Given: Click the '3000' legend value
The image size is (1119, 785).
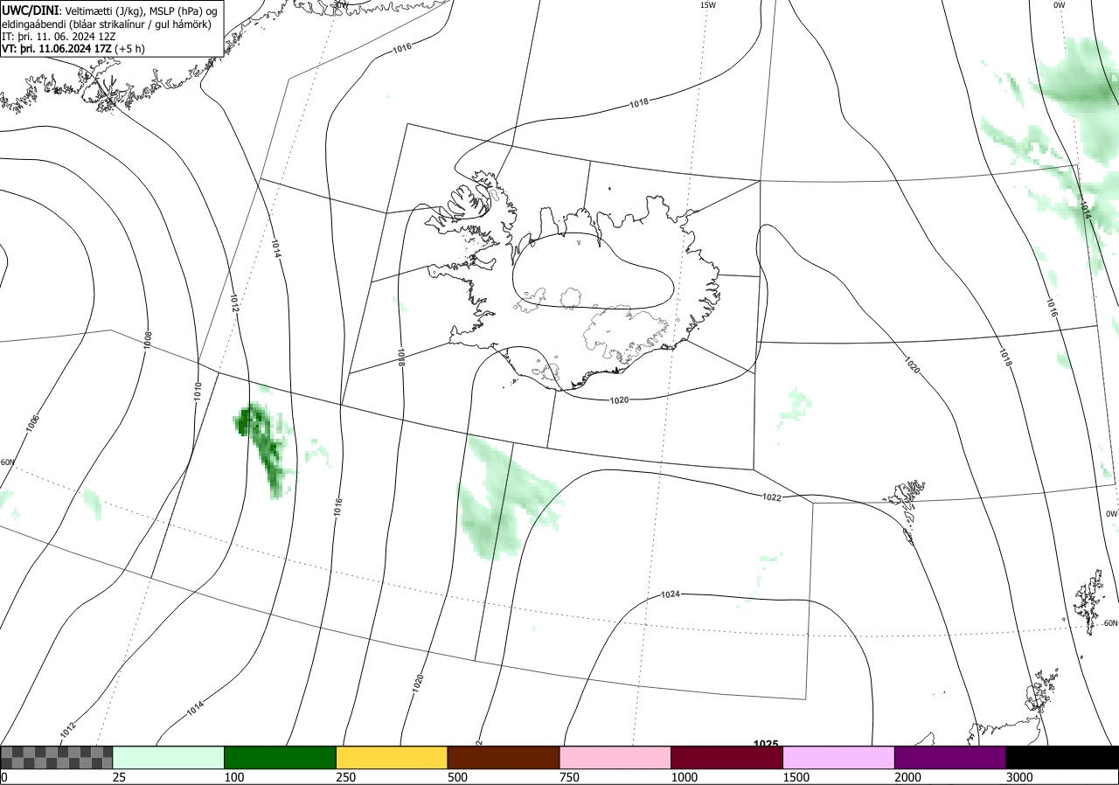Looking at the screenshot, I should tap(1019, 776).
